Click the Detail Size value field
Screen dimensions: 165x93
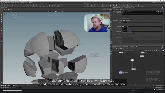[x=125, y=22]
